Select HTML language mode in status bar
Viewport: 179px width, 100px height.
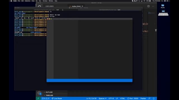coord(123,98)
